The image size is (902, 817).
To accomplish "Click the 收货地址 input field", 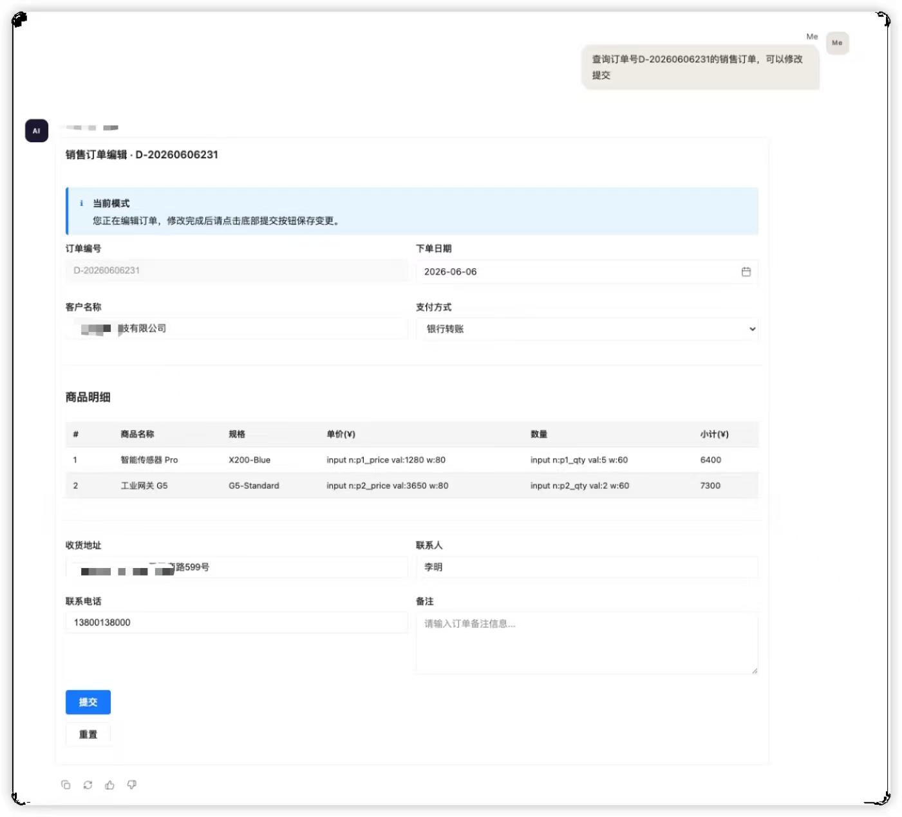I will (236, 567).
